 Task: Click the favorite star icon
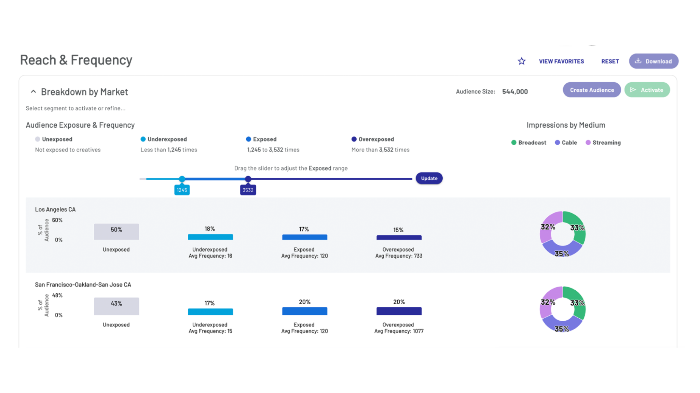tap(521, 61)
